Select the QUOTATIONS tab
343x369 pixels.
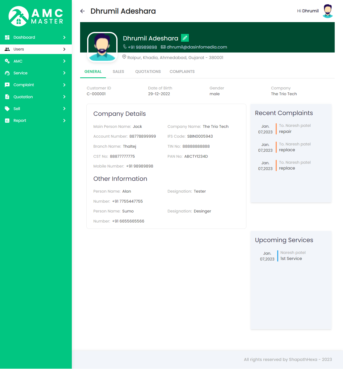point(148,72)
